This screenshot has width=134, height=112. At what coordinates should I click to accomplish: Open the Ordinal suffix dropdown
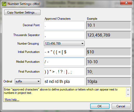(x=28, y=81)
